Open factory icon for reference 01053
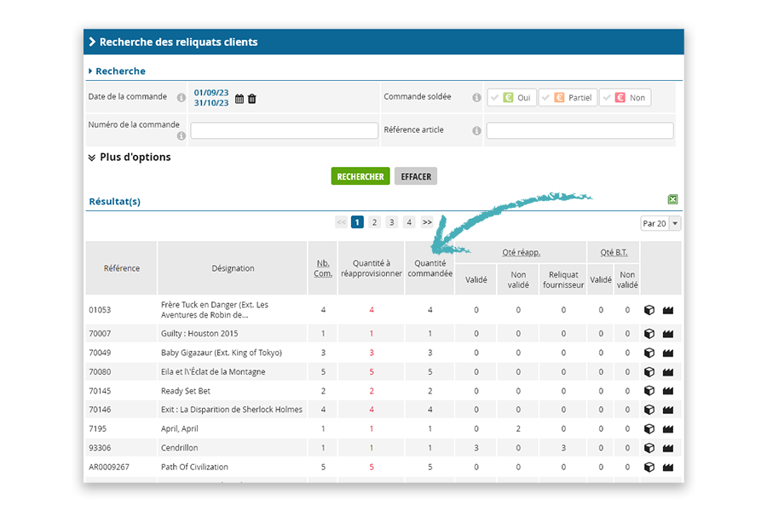 tap(668, 310)
